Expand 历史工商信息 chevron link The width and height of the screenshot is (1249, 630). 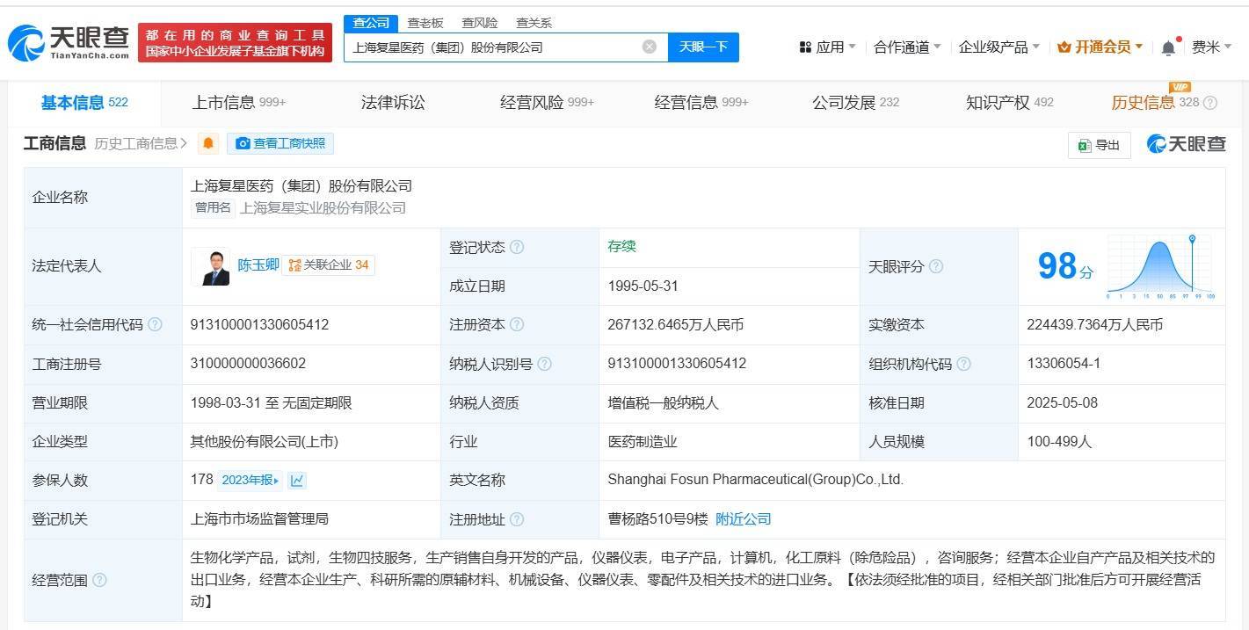pyautogui.click(x=141, y=143)
